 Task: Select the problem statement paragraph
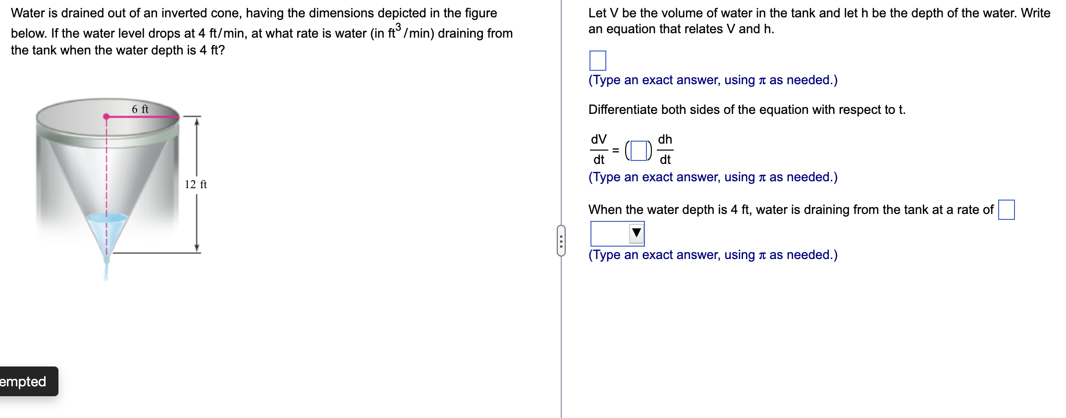(x=258, y=31)
